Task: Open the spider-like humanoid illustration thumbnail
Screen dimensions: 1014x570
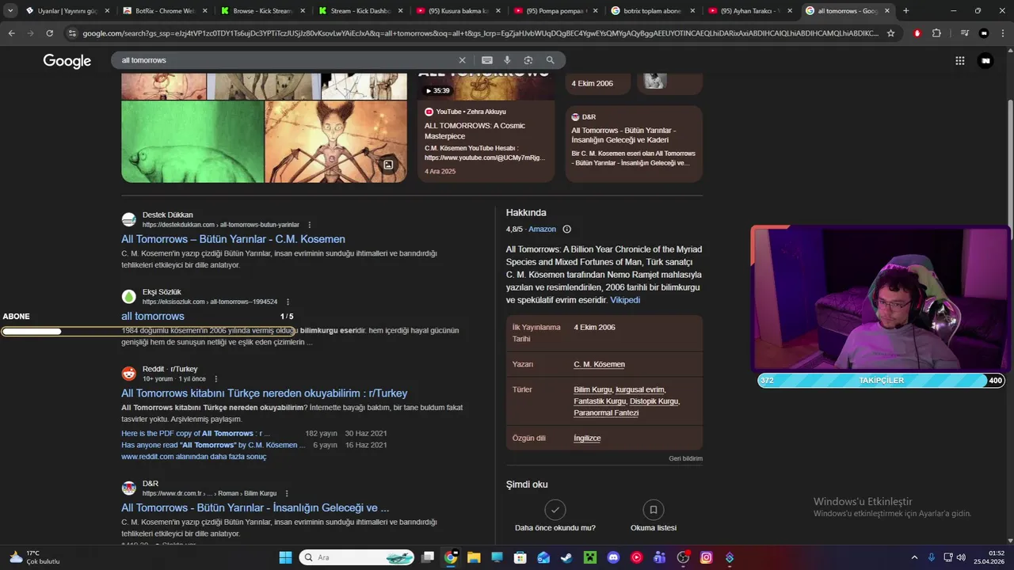Action: (x=335, y=142)
